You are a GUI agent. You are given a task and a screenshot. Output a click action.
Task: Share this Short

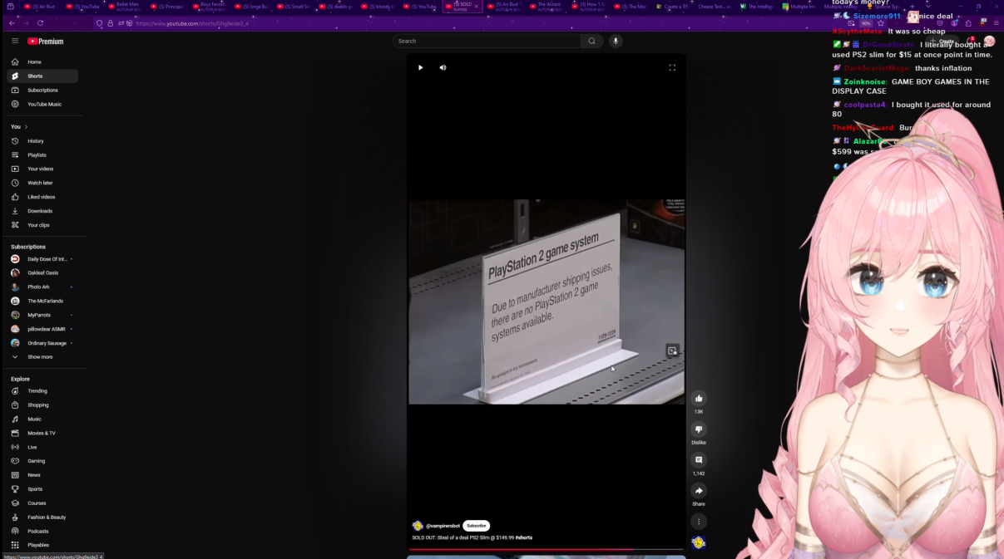point(699,491)
